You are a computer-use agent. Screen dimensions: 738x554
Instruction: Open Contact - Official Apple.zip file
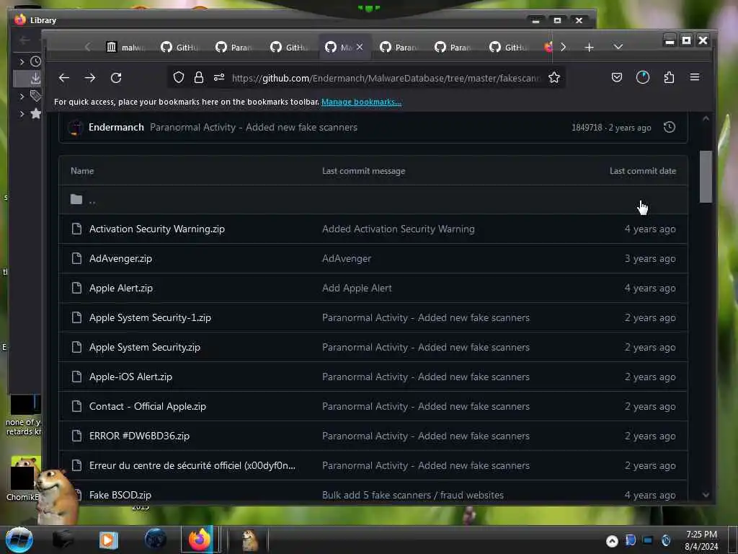point(147,406)
